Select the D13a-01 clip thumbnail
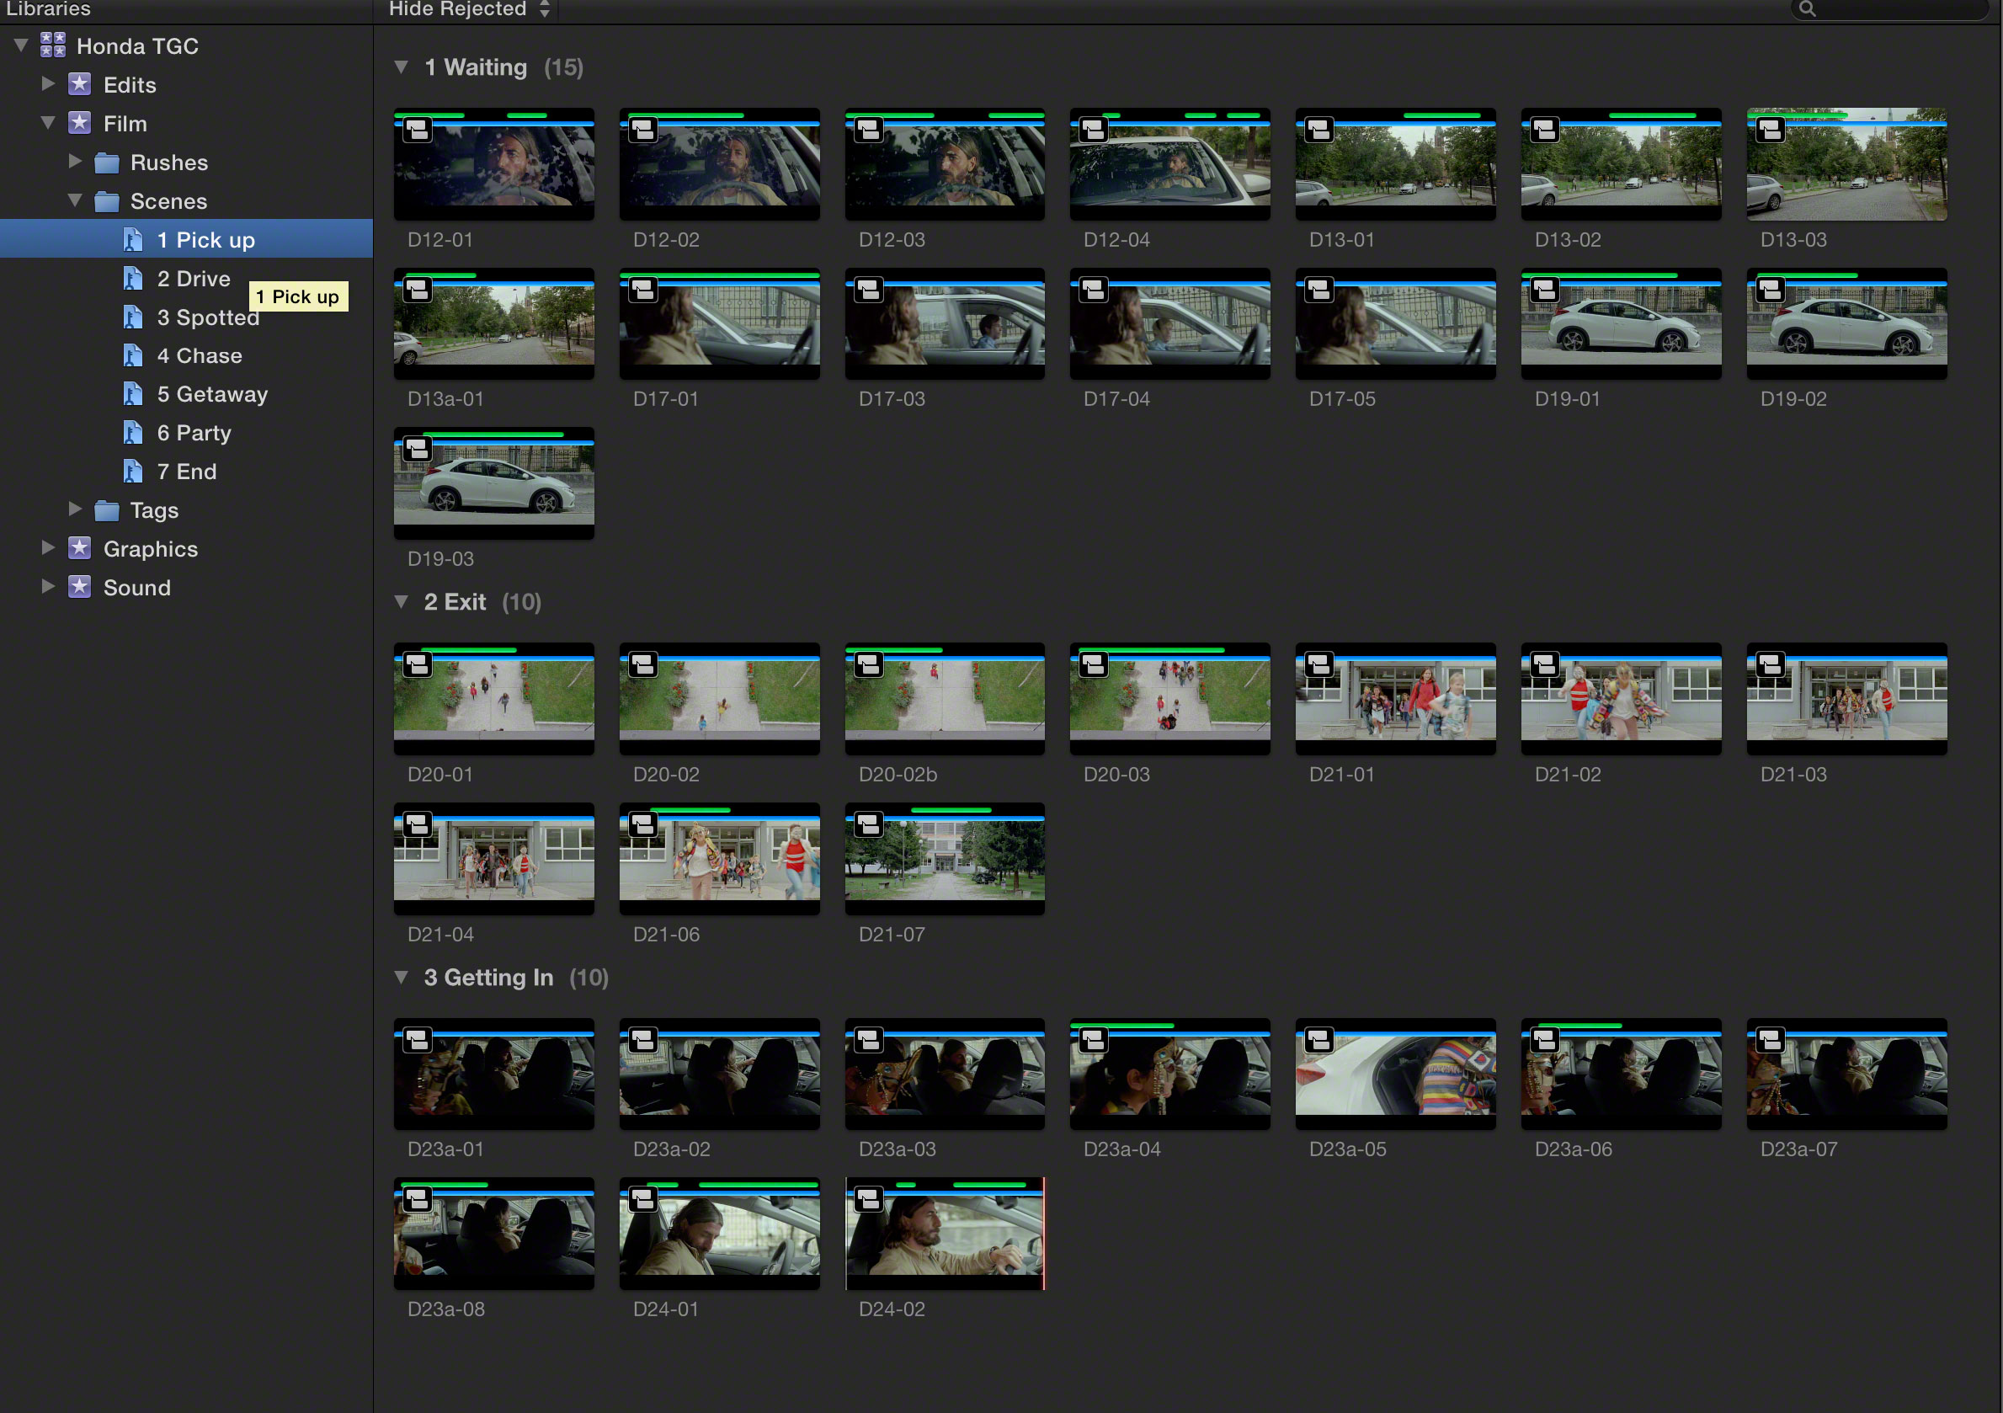The width and height of the screenshot is (2003, 1413). click(493, 324)
